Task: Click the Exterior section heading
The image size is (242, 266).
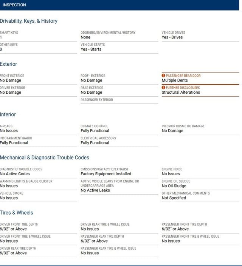Action: 8,64
